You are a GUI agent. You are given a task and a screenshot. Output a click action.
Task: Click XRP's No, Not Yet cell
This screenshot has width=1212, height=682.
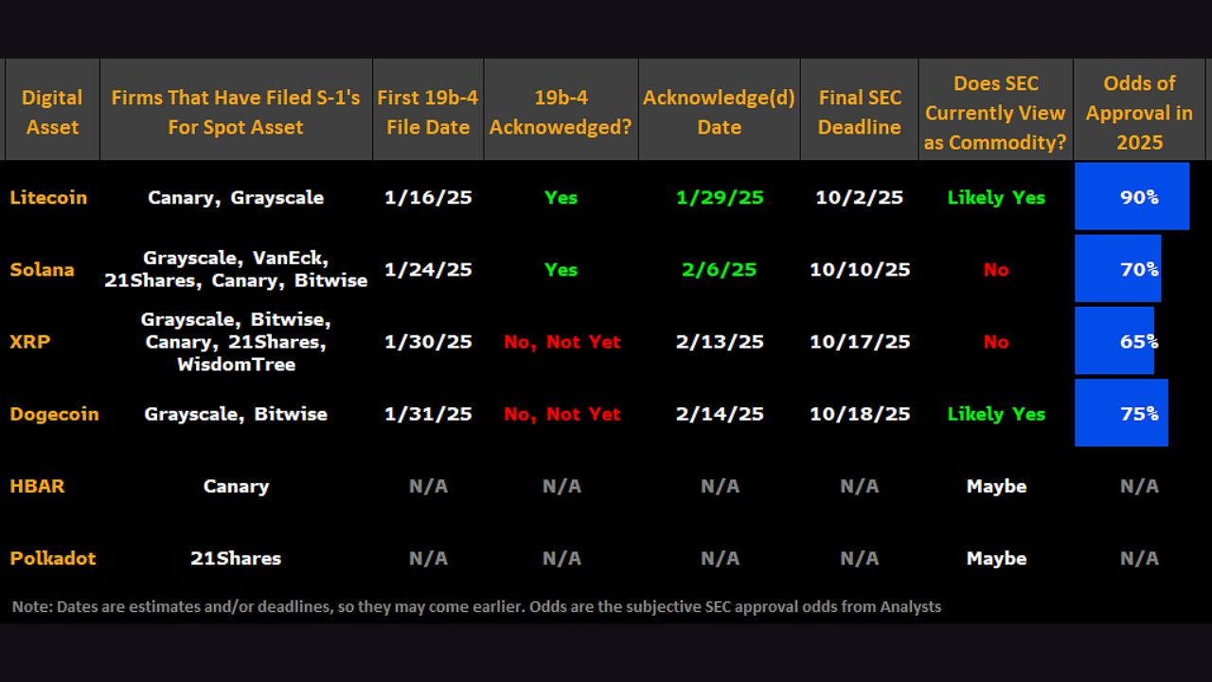click(x=561, y=342)
